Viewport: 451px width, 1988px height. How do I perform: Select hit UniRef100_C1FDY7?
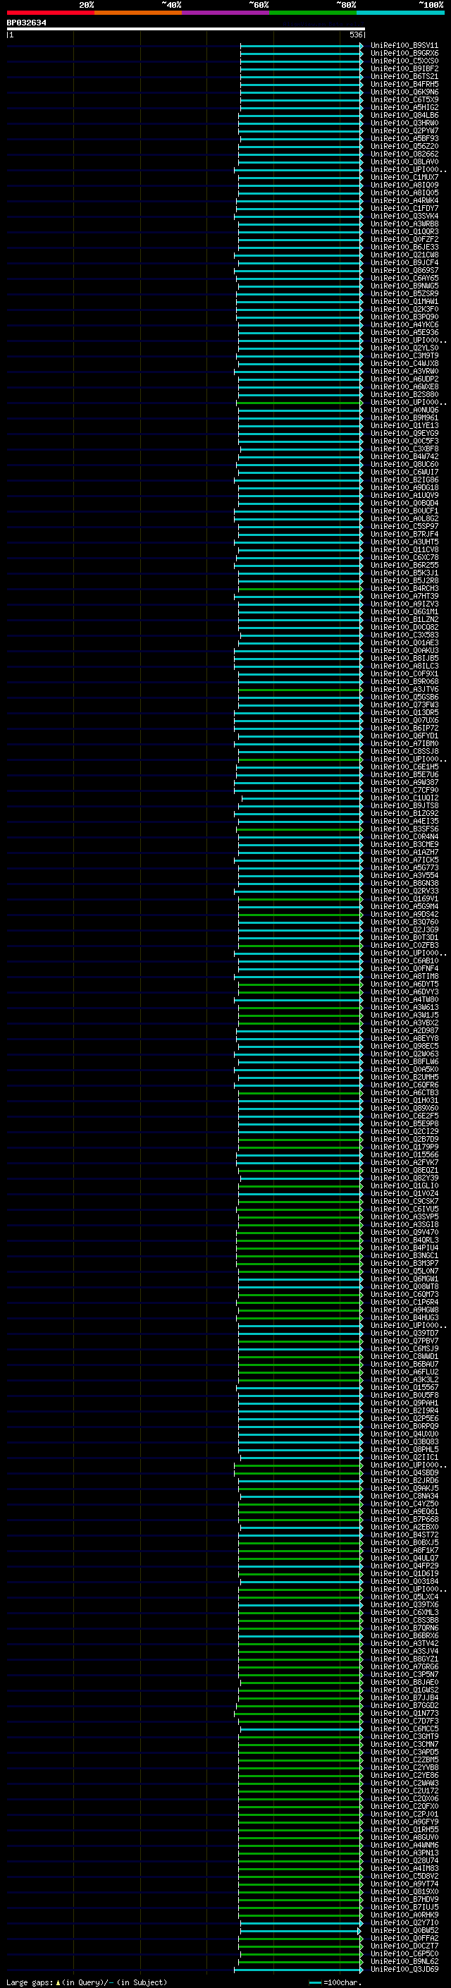[404, 208]
